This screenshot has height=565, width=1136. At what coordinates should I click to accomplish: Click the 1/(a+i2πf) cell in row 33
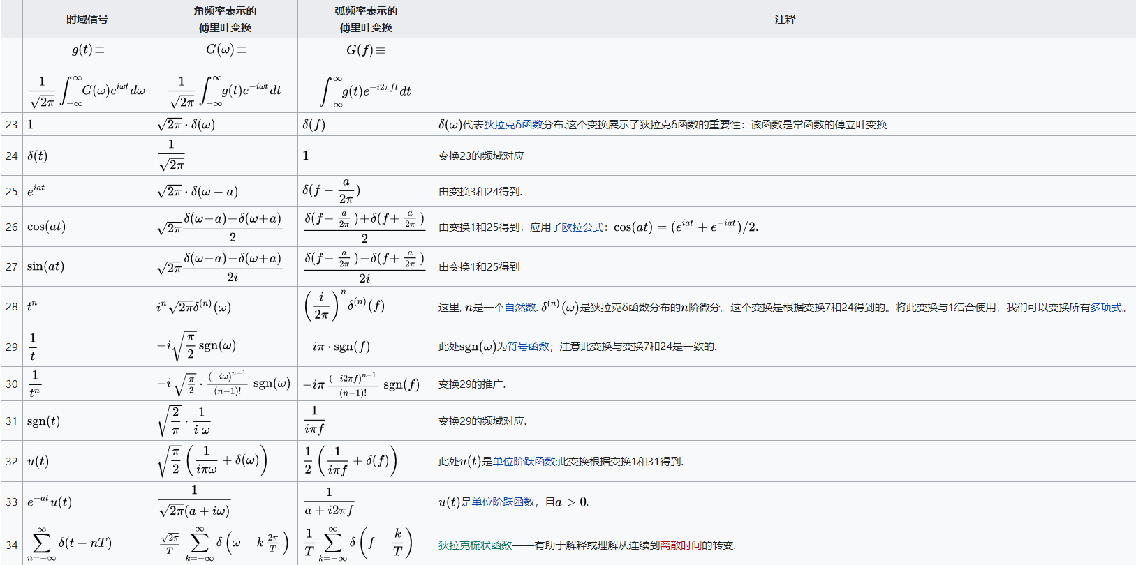[366, 502]
